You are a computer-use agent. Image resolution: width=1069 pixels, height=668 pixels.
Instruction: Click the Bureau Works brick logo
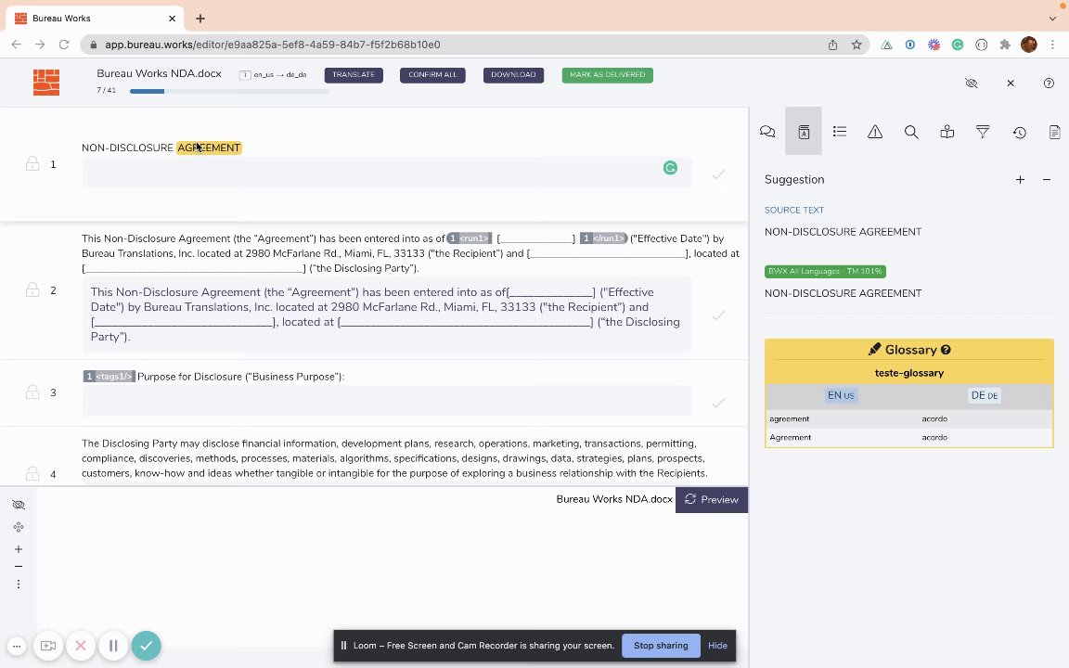pos(46,83)
